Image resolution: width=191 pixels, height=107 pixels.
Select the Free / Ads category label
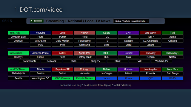click(19, 33)
